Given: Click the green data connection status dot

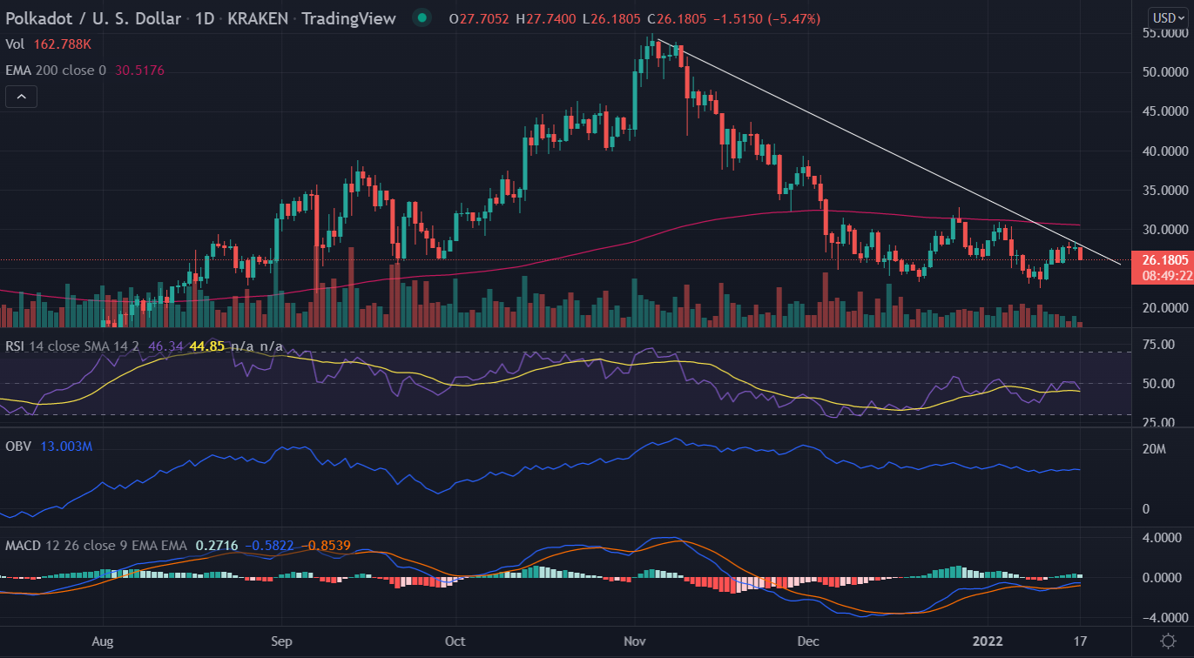Looking at the screenshot, I should 421,17.
